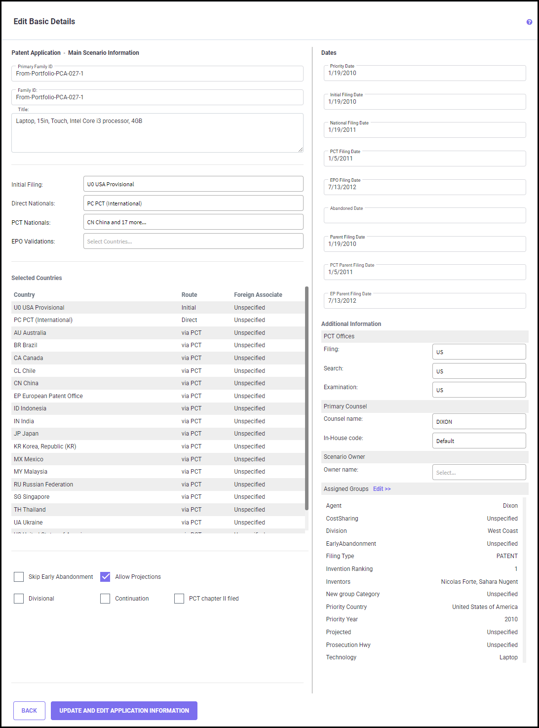
Task: Click into the Title text area
Action: pos(157,133)
